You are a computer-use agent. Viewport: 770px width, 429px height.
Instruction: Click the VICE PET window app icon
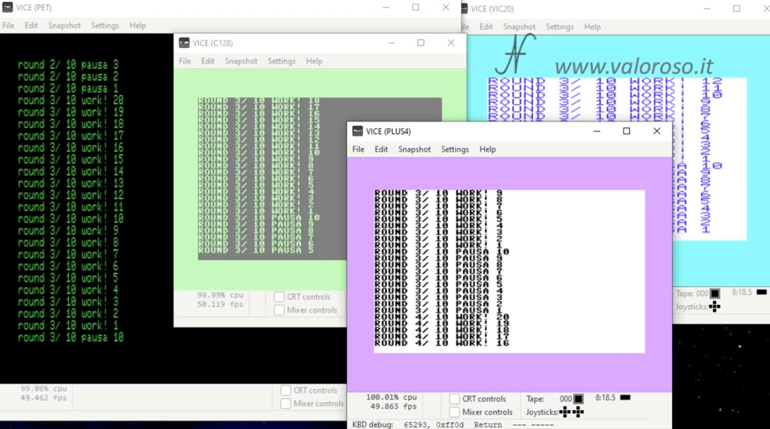(x=7, y=8)
